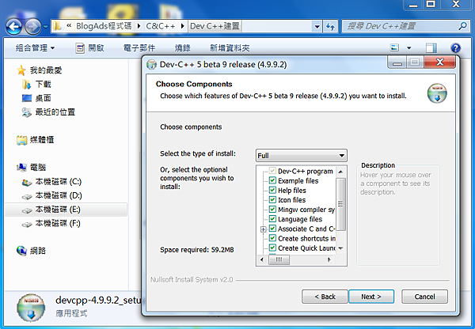Image resolution: width=475 pixels, height=329 pixels.
Task: Expand the address bar history dropdown
Action: tap(317, 27)
